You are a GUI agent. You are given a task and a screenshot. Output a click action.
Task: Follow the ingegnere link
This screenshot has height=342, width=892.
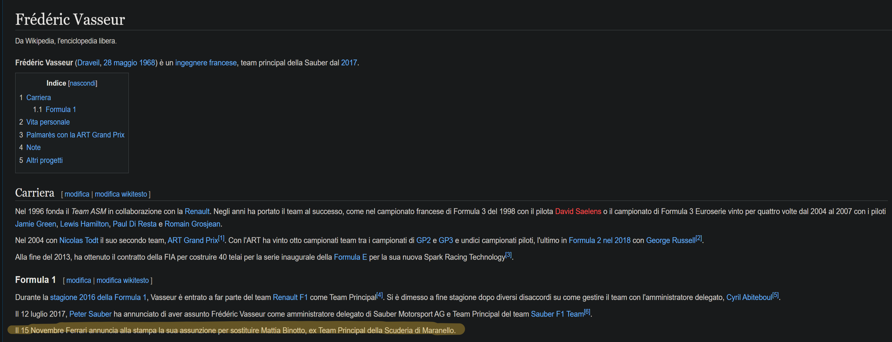point(191,63)
